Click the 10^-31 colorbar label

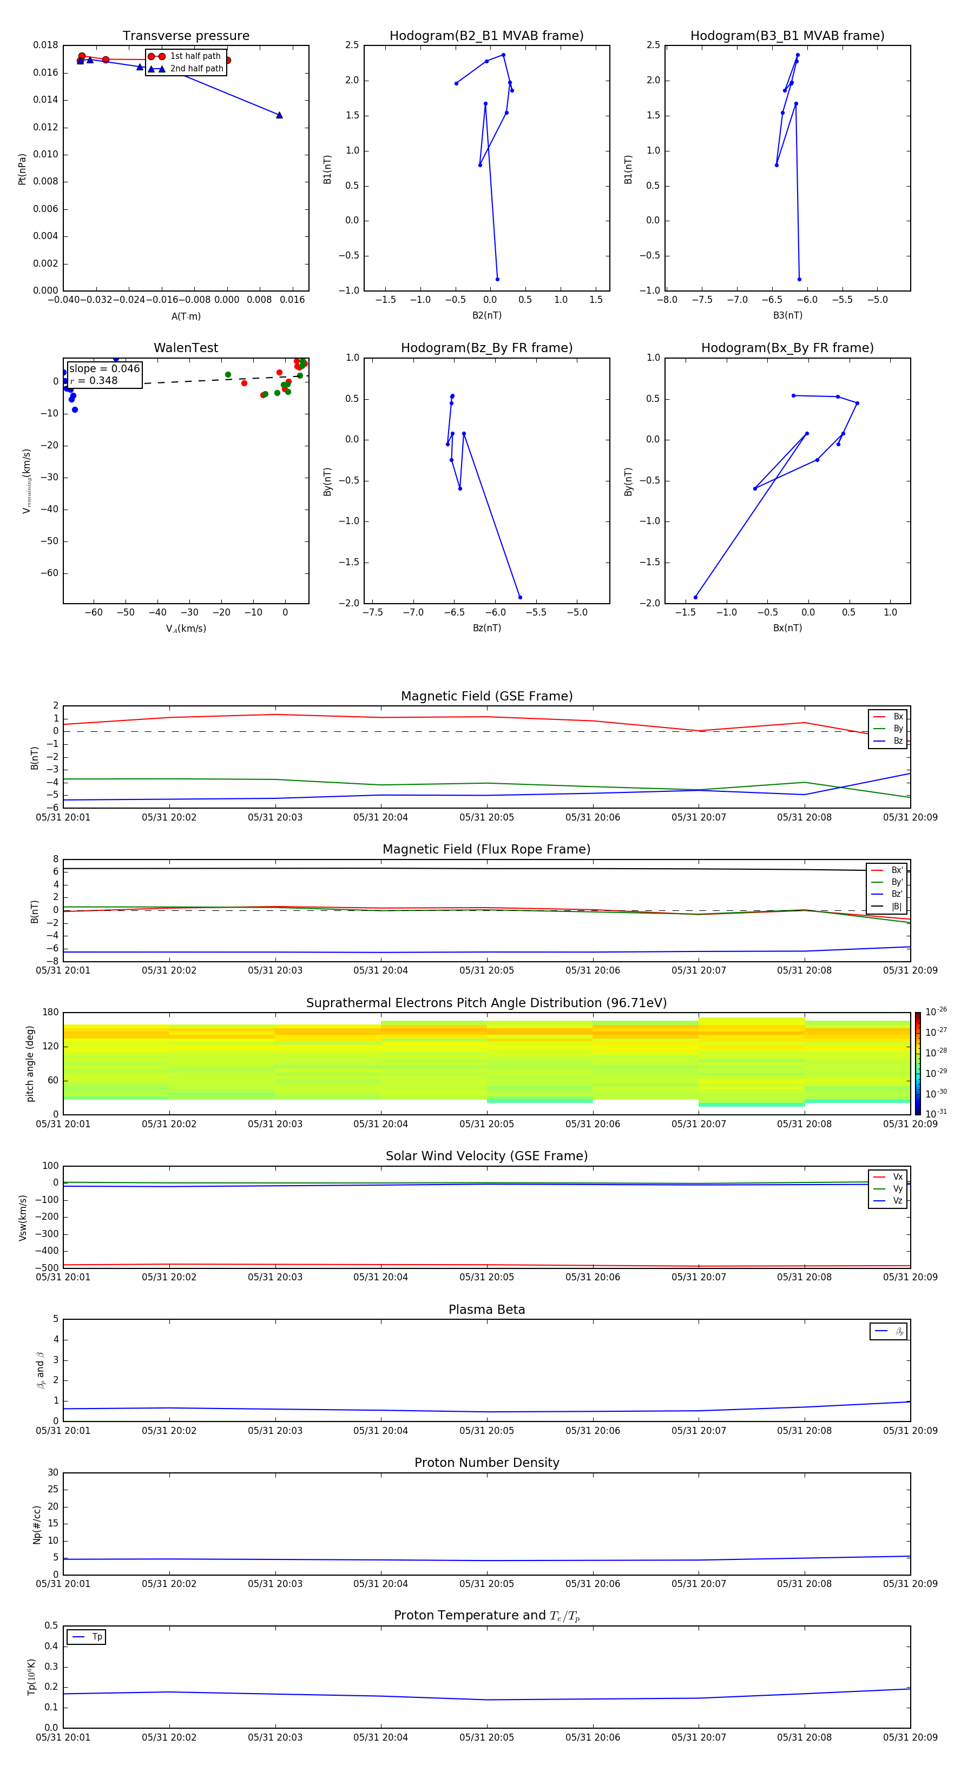936,1114
